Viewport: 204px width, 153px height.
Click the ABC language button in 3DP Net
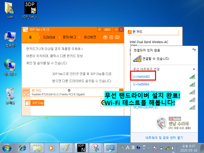(107, 30)
